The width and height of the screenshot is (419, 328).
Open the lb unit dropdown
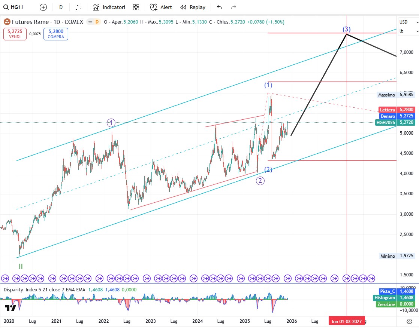tap(408, 31)
